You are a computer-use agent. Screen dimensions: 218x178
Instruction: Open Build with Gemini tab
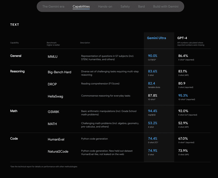point(166,7)
